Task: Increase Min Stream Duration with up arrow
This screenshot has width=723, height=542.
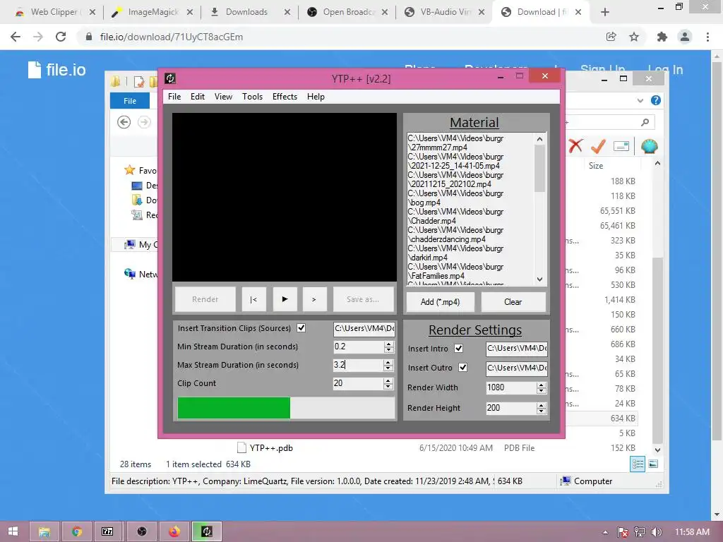Action: pyautogui.click(x=389, y=344)
